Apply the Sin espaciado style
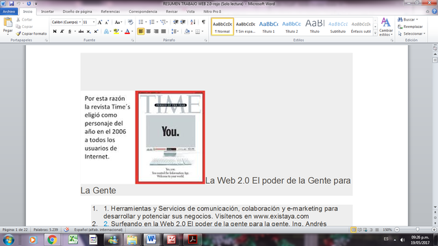This screenshot has width=438, height=246. [245, 27]
